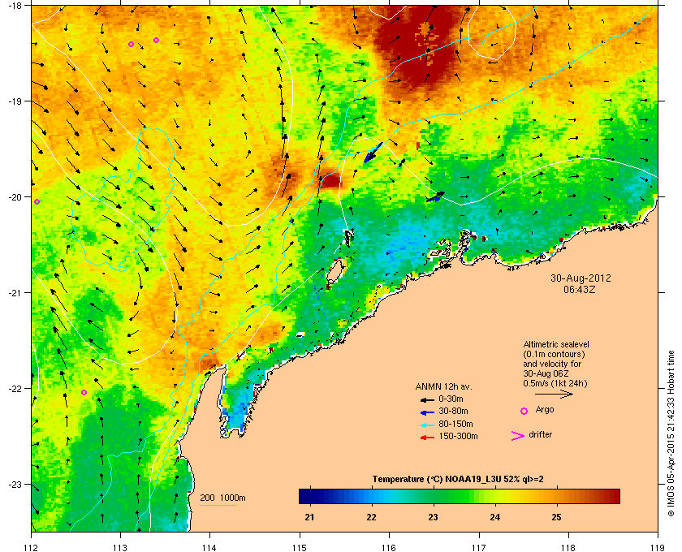Click the dark blue end of temperature colorbar
682x552 pixels.
pos(304,496)
